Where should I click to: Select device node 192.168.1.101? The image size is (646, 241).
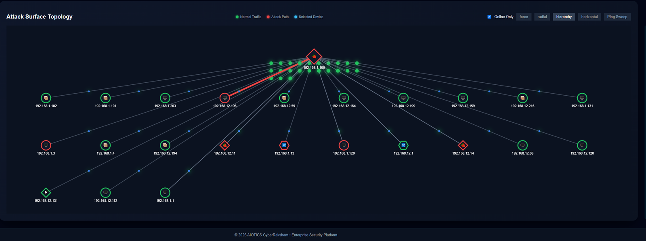point(105,98)
